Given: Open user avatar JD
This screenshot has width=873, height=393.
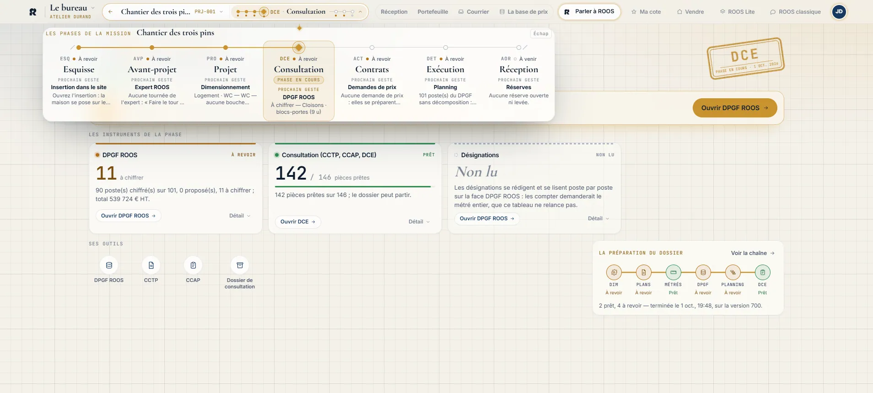Looking at the screenshot, I should [x=839, y=12].
